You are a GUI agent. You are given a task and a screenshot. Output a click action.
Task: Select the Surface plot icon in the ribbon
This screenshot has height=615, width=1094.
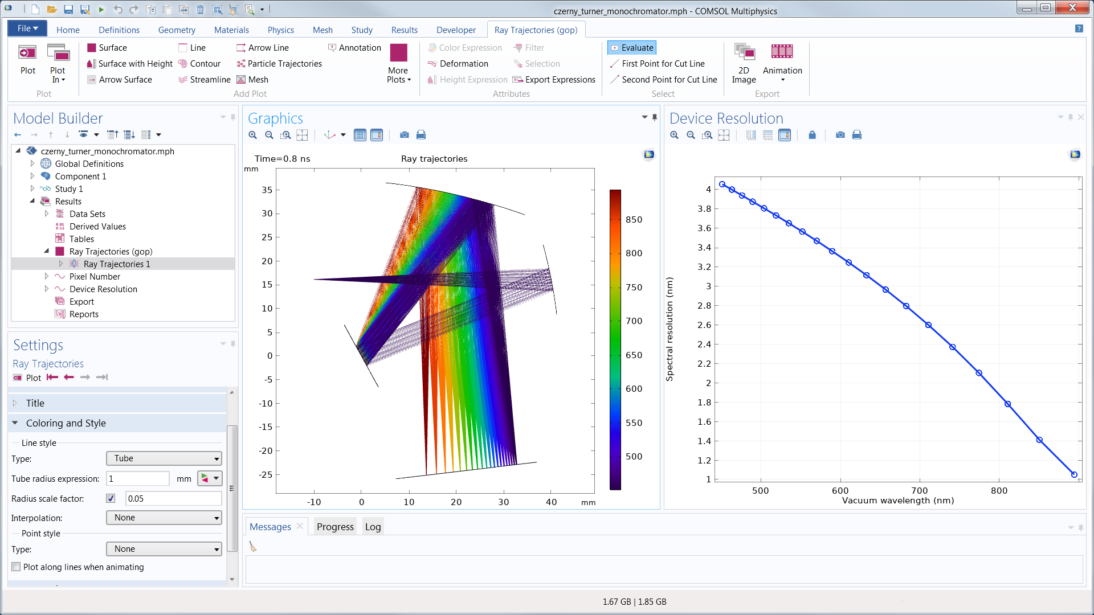(x=92, y=48)
